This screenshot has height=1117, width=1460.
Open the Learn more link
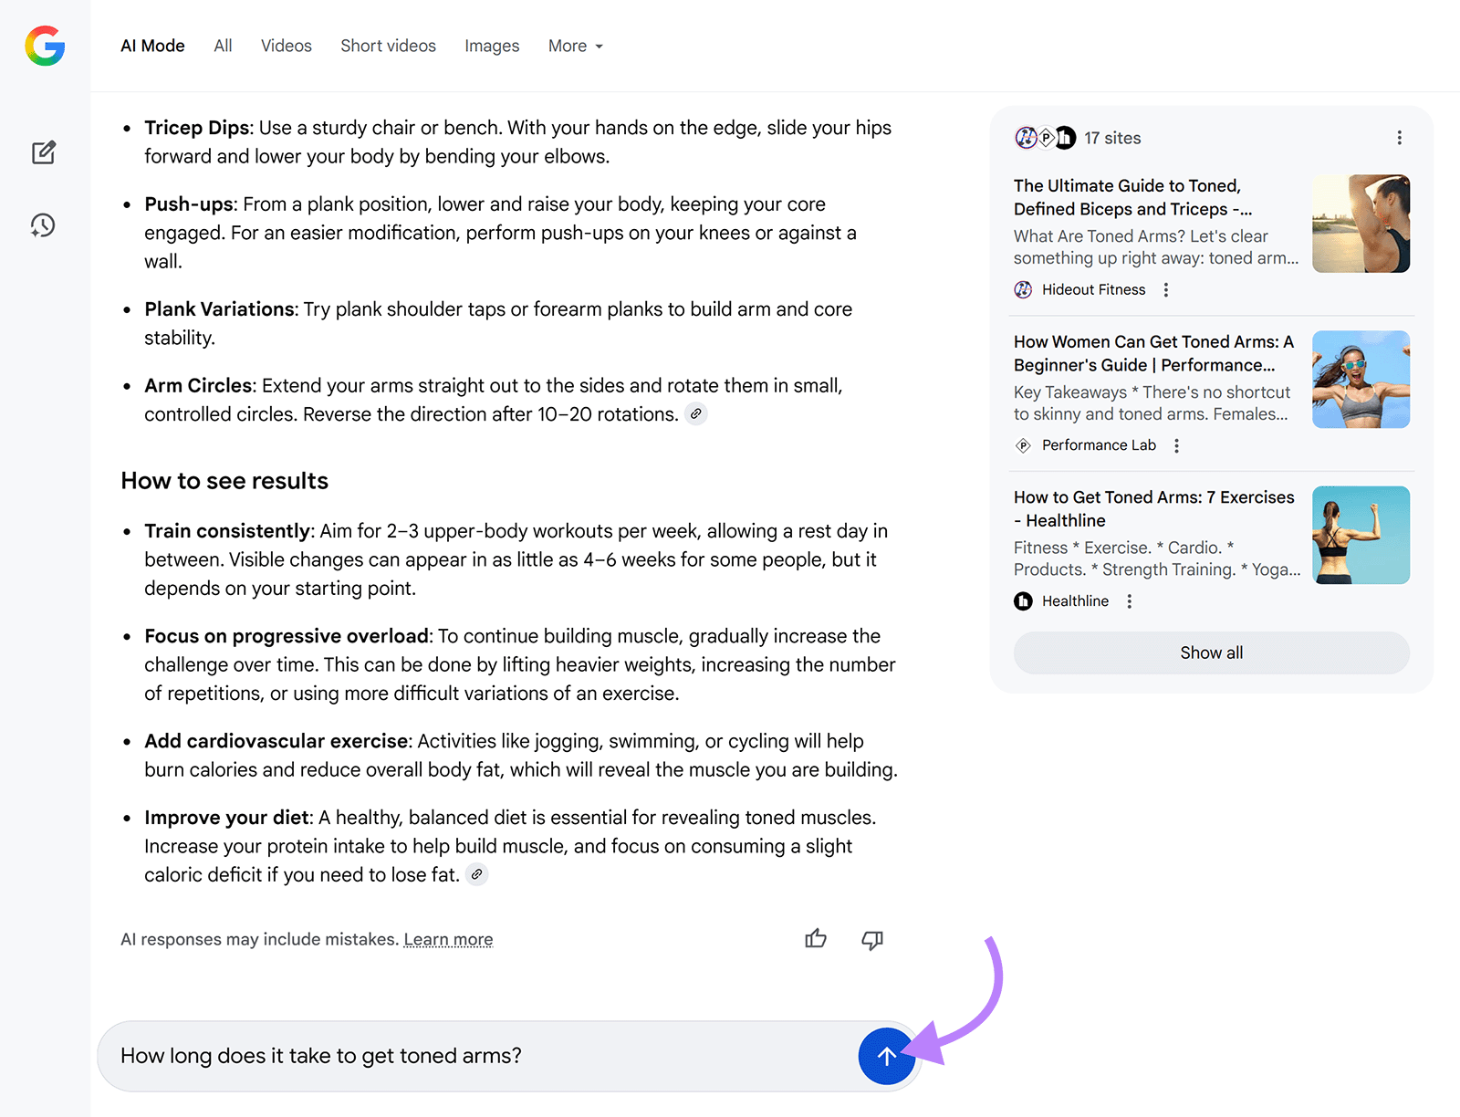point(448,939)
